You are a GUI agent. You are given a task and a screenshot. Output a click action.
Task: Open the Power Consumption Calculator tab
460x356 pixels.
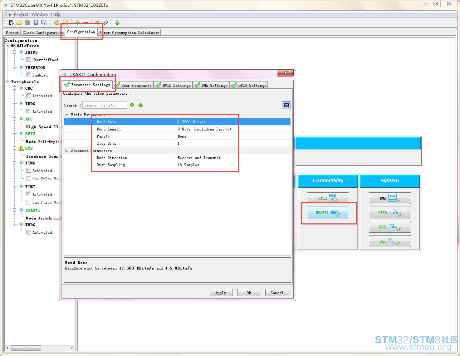click(129, 33)
